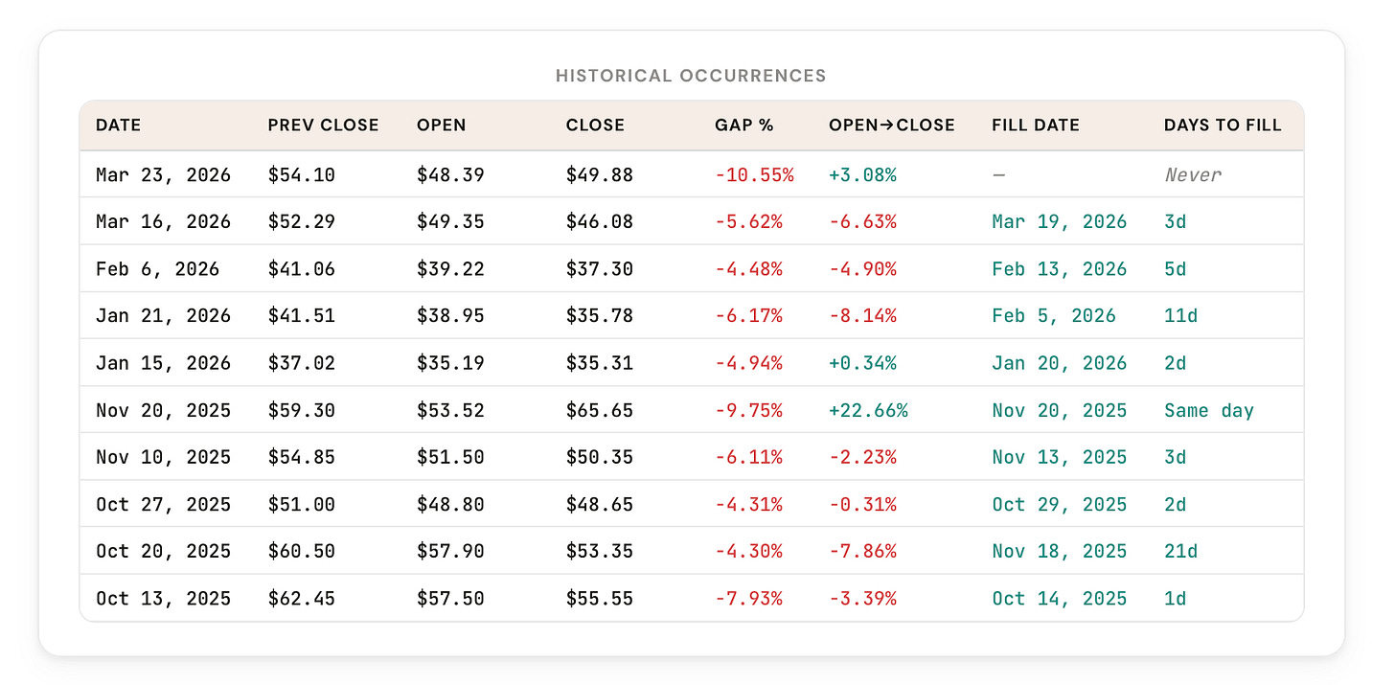Image resolution: width=1395 pixels, height=685 pixels.
Task: Select the Mar 23, 2026 row date
Action: coord(163,174)
